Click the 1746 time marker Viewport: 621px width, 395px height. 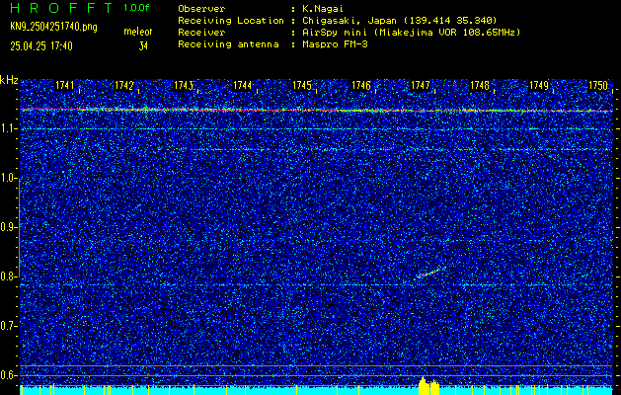tap(361, 85)
